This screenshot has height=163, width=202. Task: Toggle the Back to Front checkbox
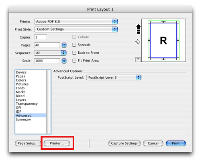pos(74,53)
